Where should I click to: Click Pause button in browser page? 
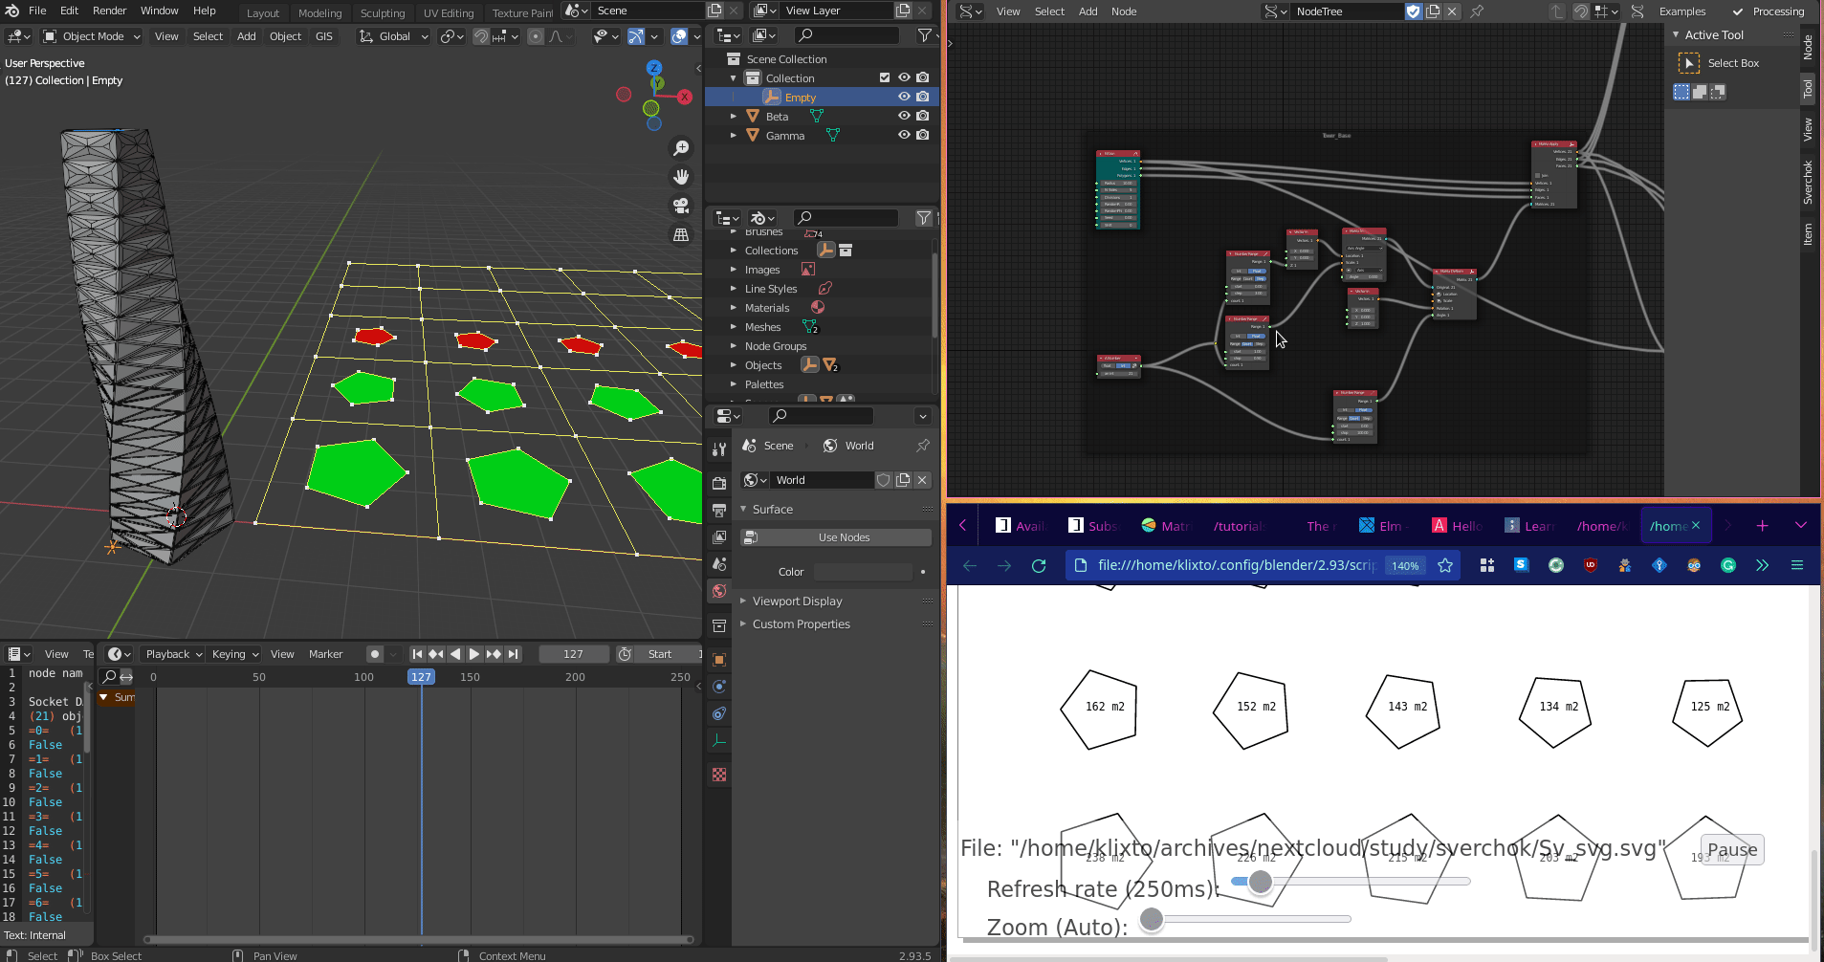point(1732,849)
